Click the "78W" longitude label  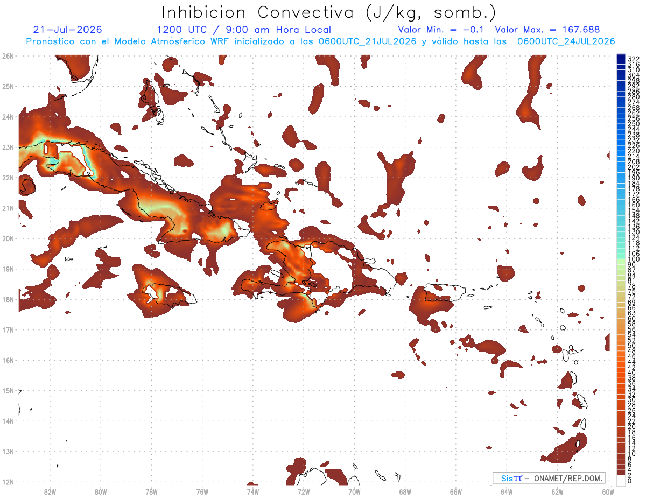pyautogui.click(x=151, y=491)
